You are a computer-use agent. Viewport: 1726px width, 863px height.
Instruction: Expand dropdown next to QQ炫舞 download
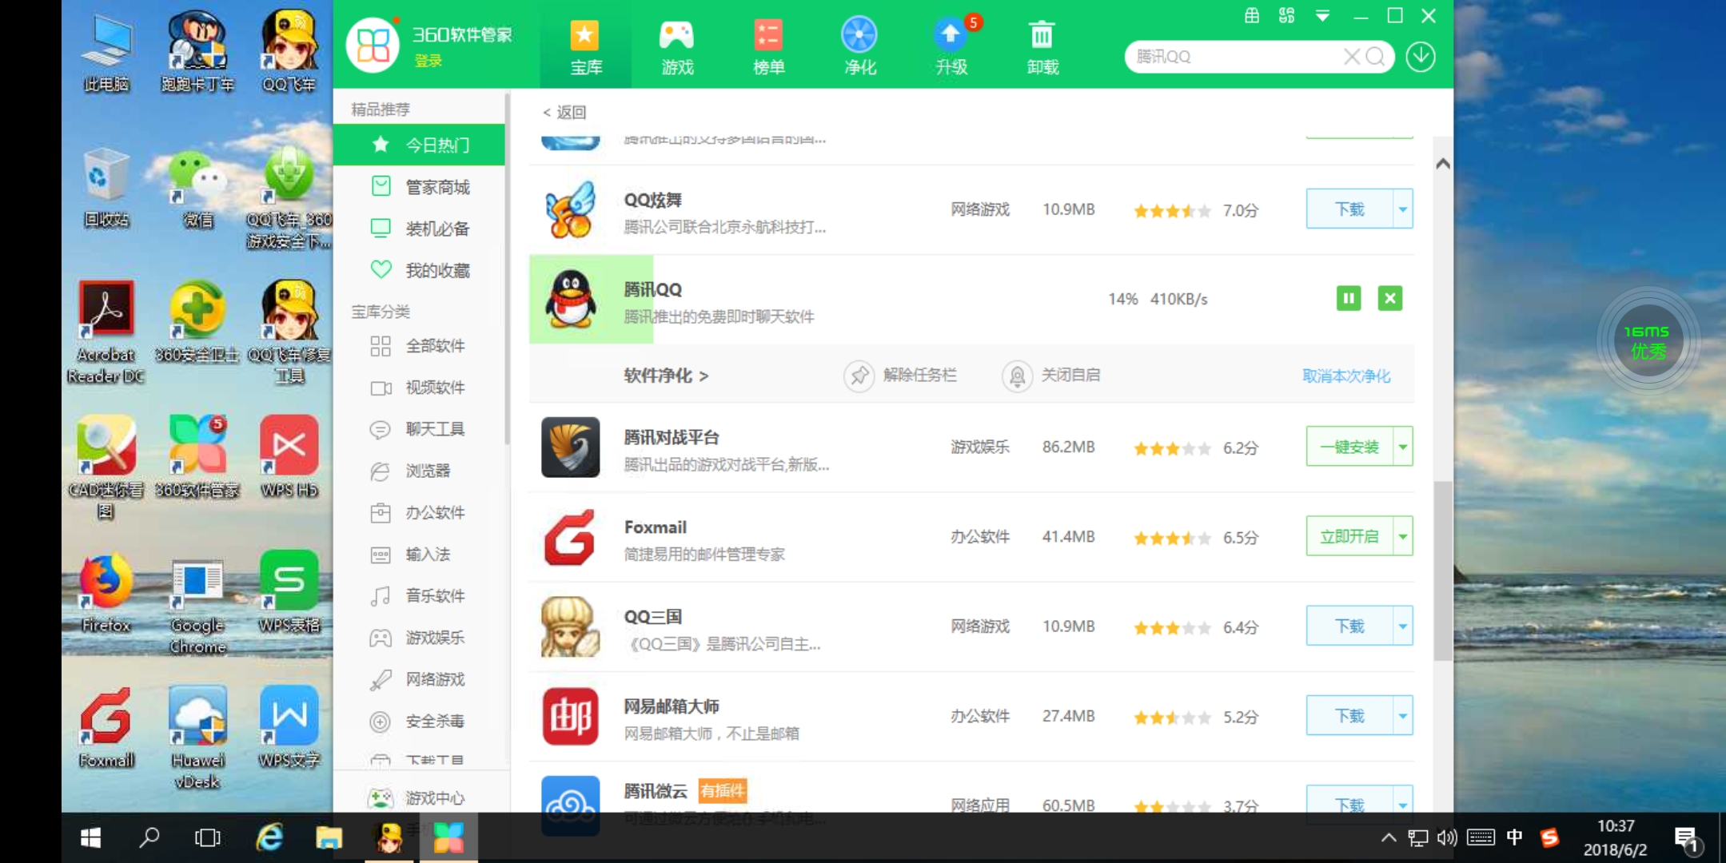point(1403,209)
